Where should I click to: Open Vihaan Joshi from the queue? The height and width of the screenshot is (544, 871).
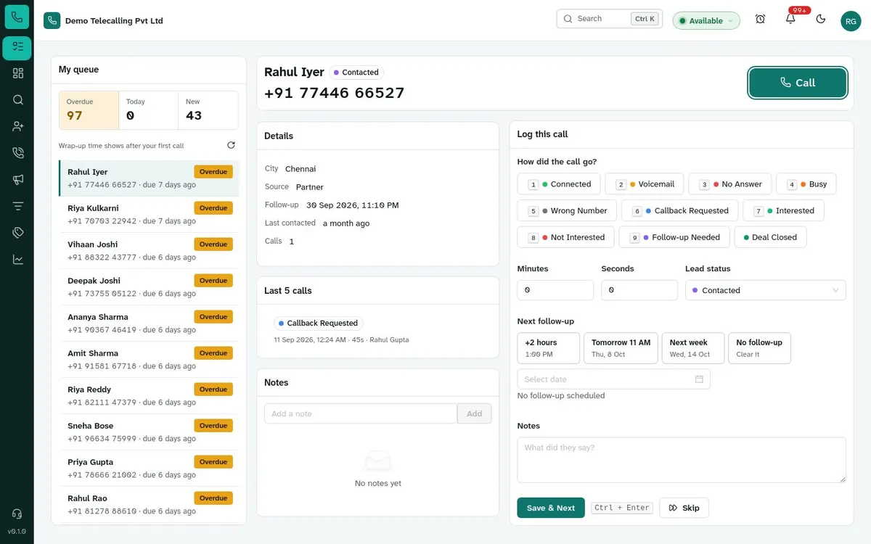[149, 251]
